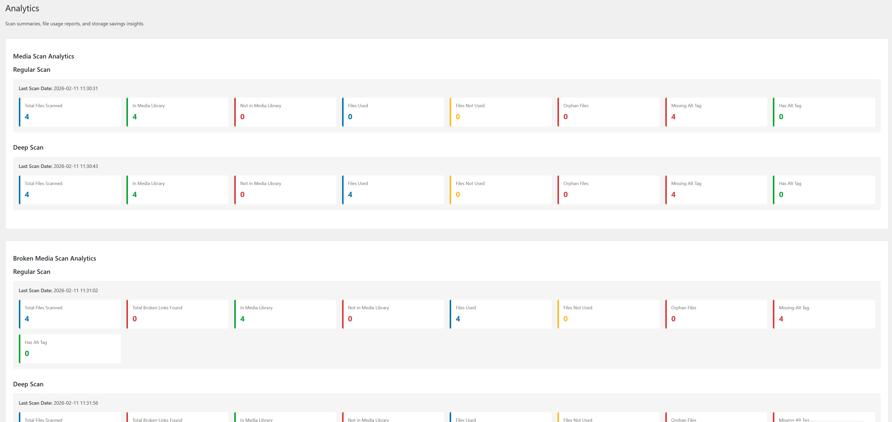Select the Orphan Files card in Broken Media Regular Scan
This screenshot has height=422, width=892.
click(716, 314)
